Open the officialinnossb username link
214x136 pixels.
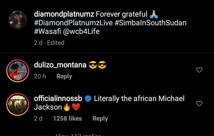point(58,99)
